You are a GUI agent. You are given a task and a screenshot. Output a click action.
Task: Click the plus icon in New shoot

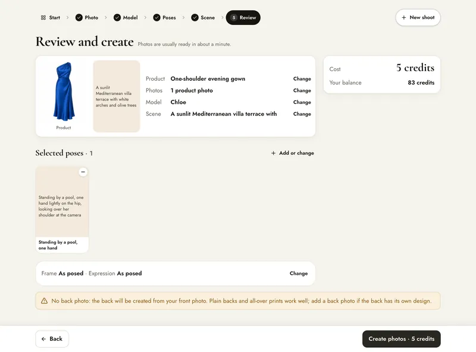point(404,18)
